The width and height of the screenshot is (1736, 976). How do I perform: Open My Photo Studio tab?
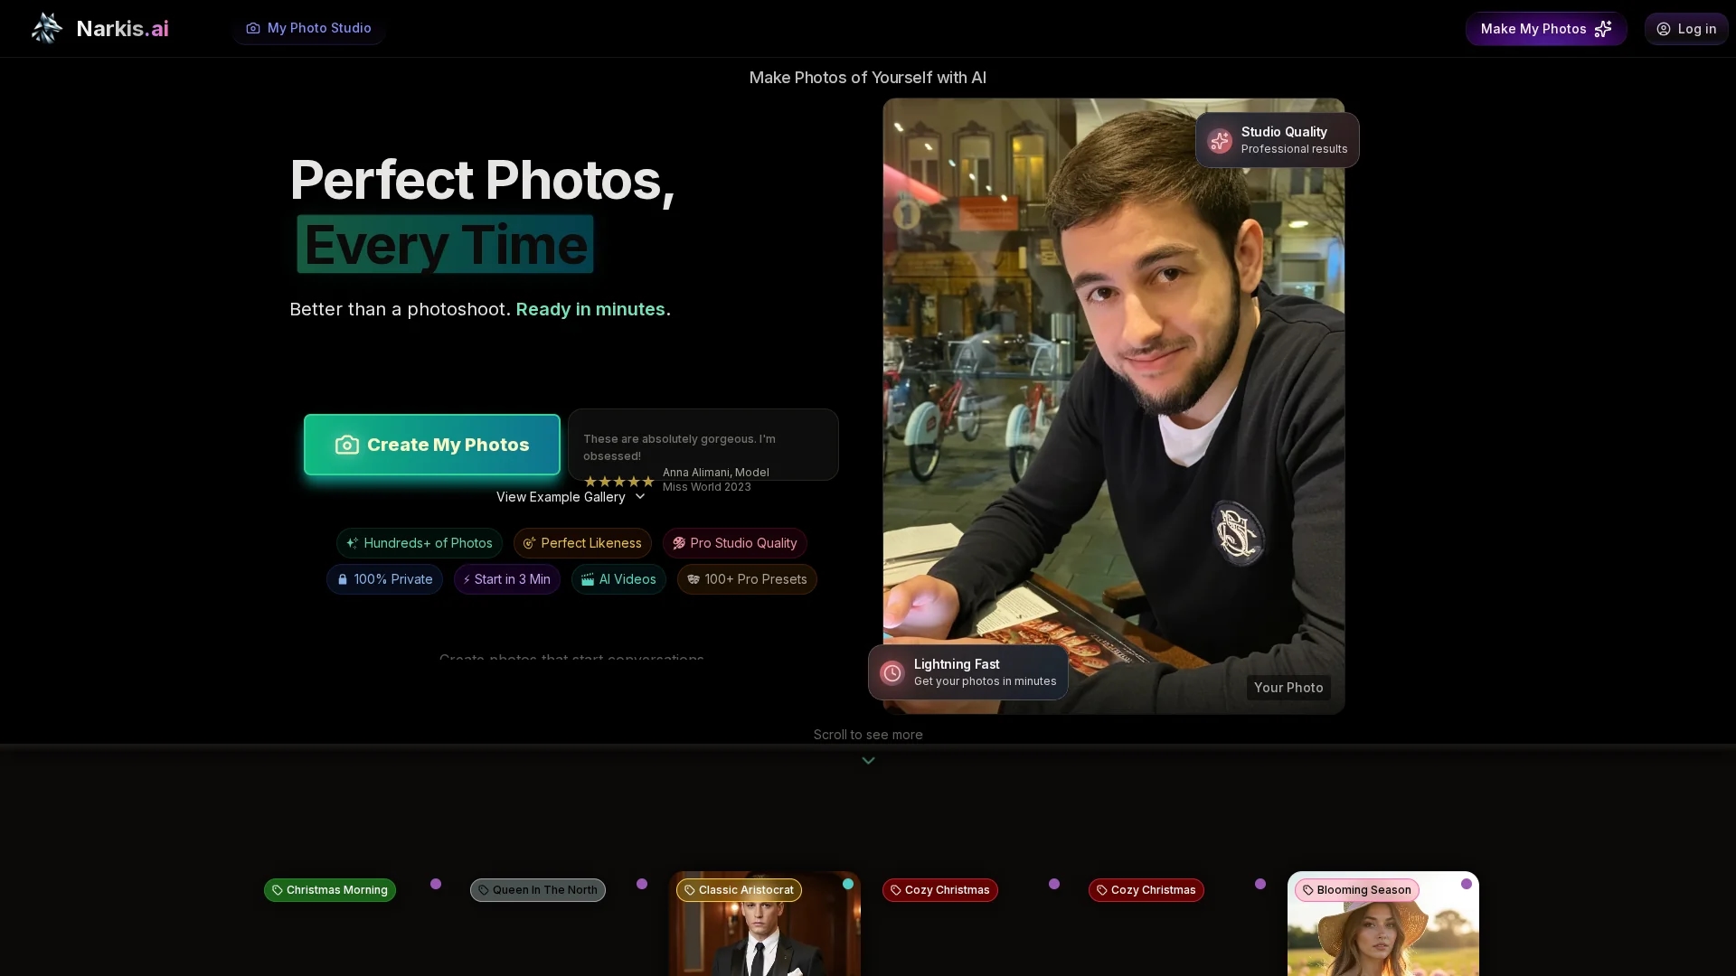308,28
